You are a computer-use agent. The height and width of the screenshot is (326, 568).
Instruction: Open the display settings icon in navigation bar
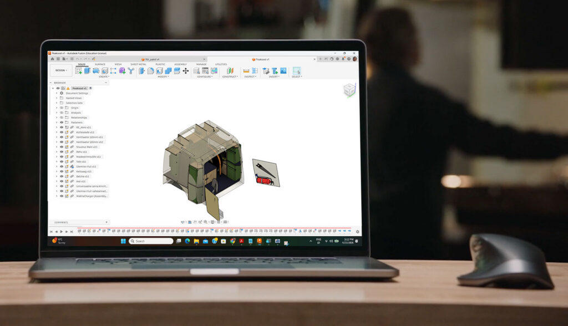coord(212,221)
